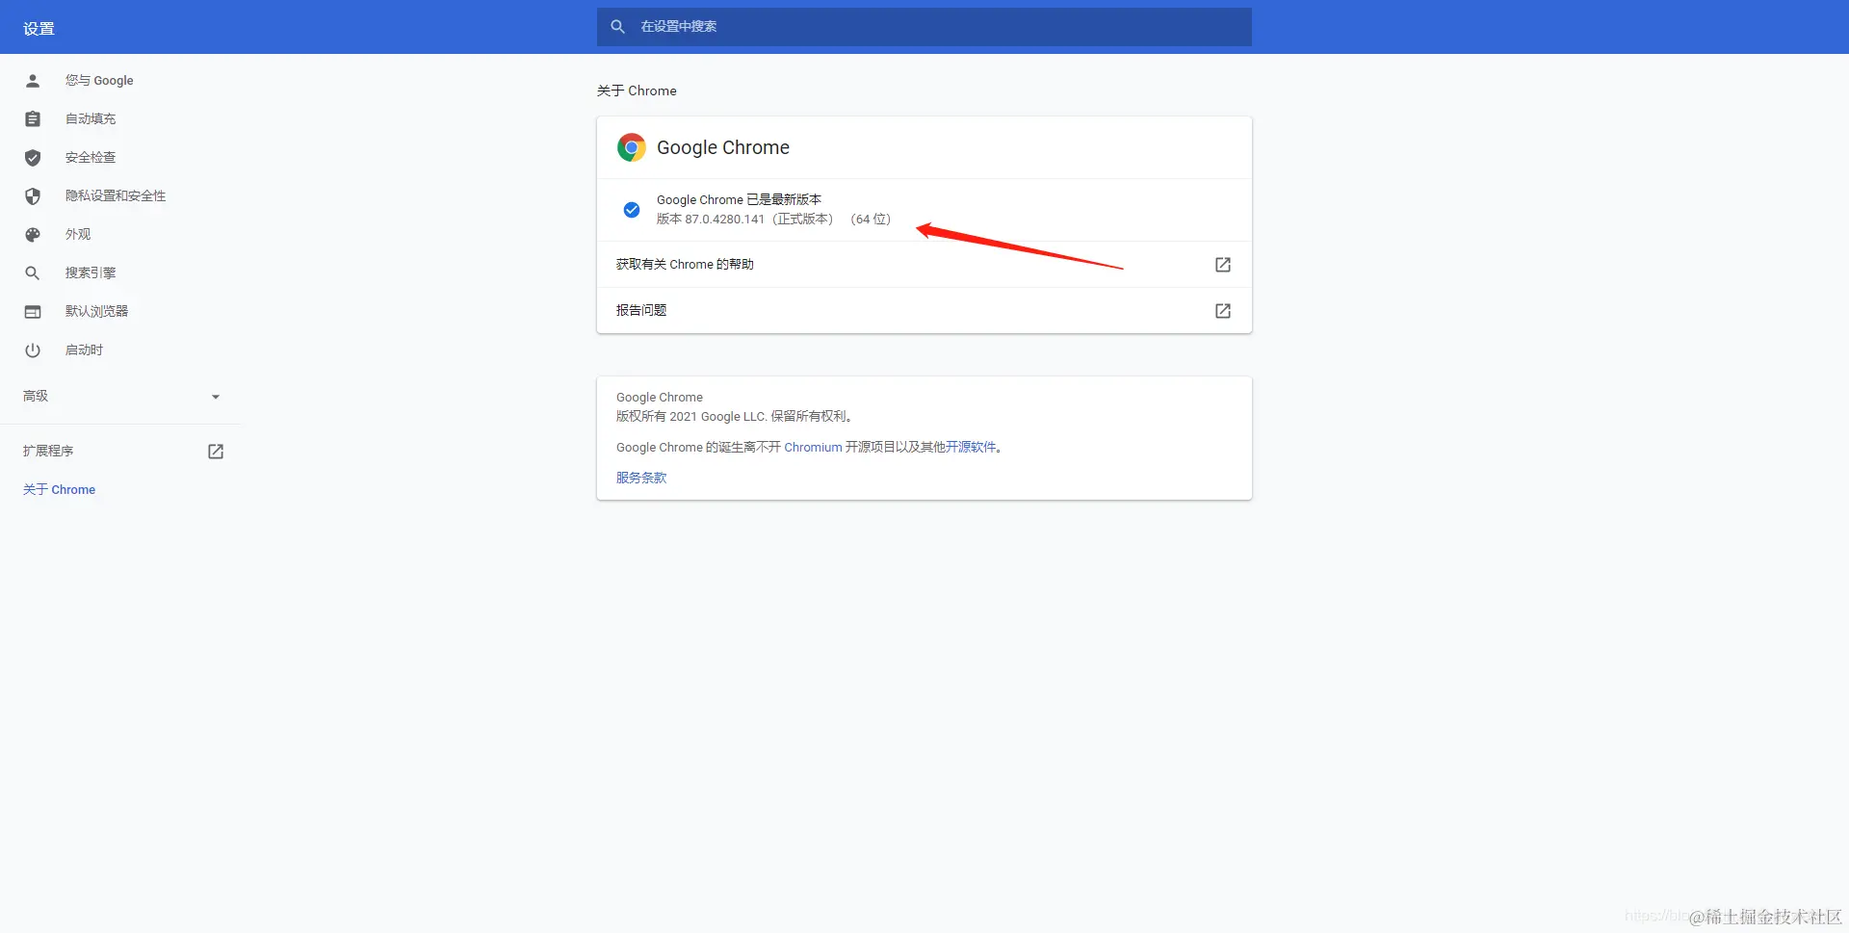Click the external link icon for 报告问题
Viewport: 1849px width, 933px height.
(1222, 310)
